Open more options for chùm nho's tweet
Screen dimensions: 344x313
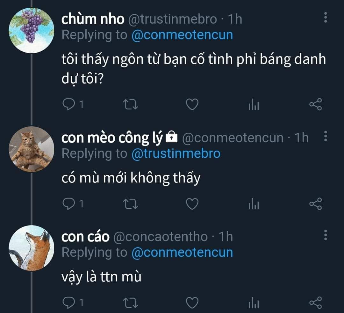pos(326,17)
